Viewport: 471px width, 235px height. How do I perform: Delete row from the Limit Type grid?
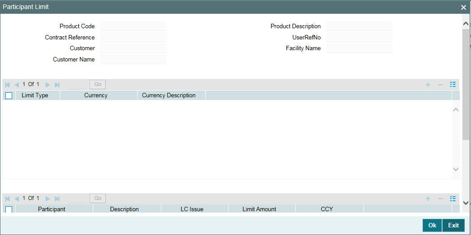click(x=441, y=85)
